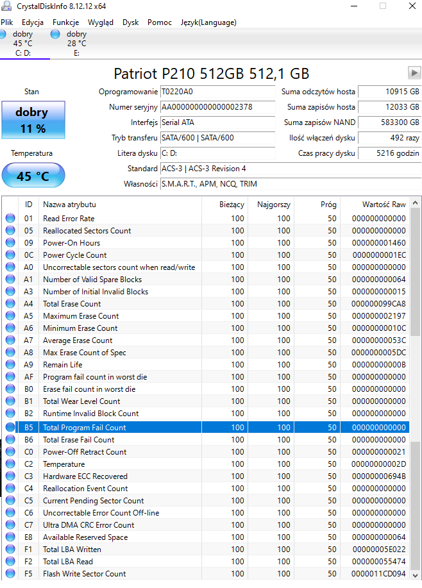422x588 pixels.
Task: Click the Standard ACS-3 field
Action: (291, 169)
